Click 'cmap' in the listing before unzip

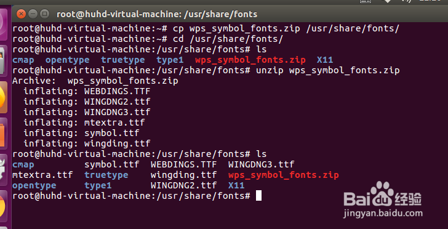(23, 60)
